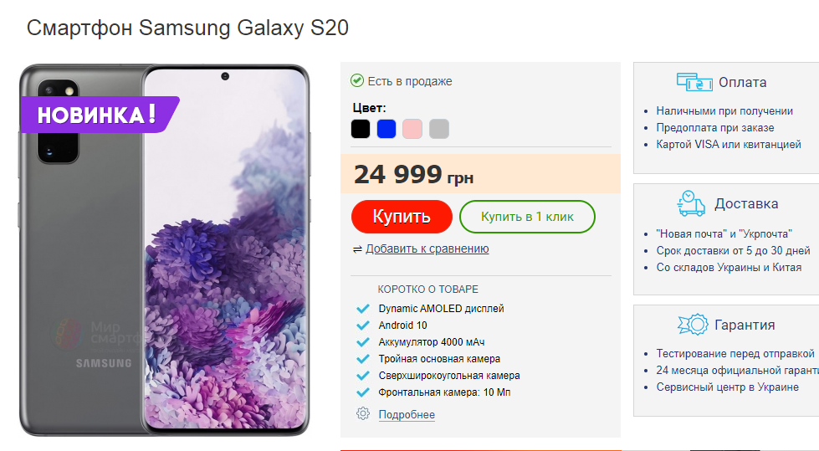Select the gray color swatch
Viewport: 819px width, 451px height.
coord(439,129)
